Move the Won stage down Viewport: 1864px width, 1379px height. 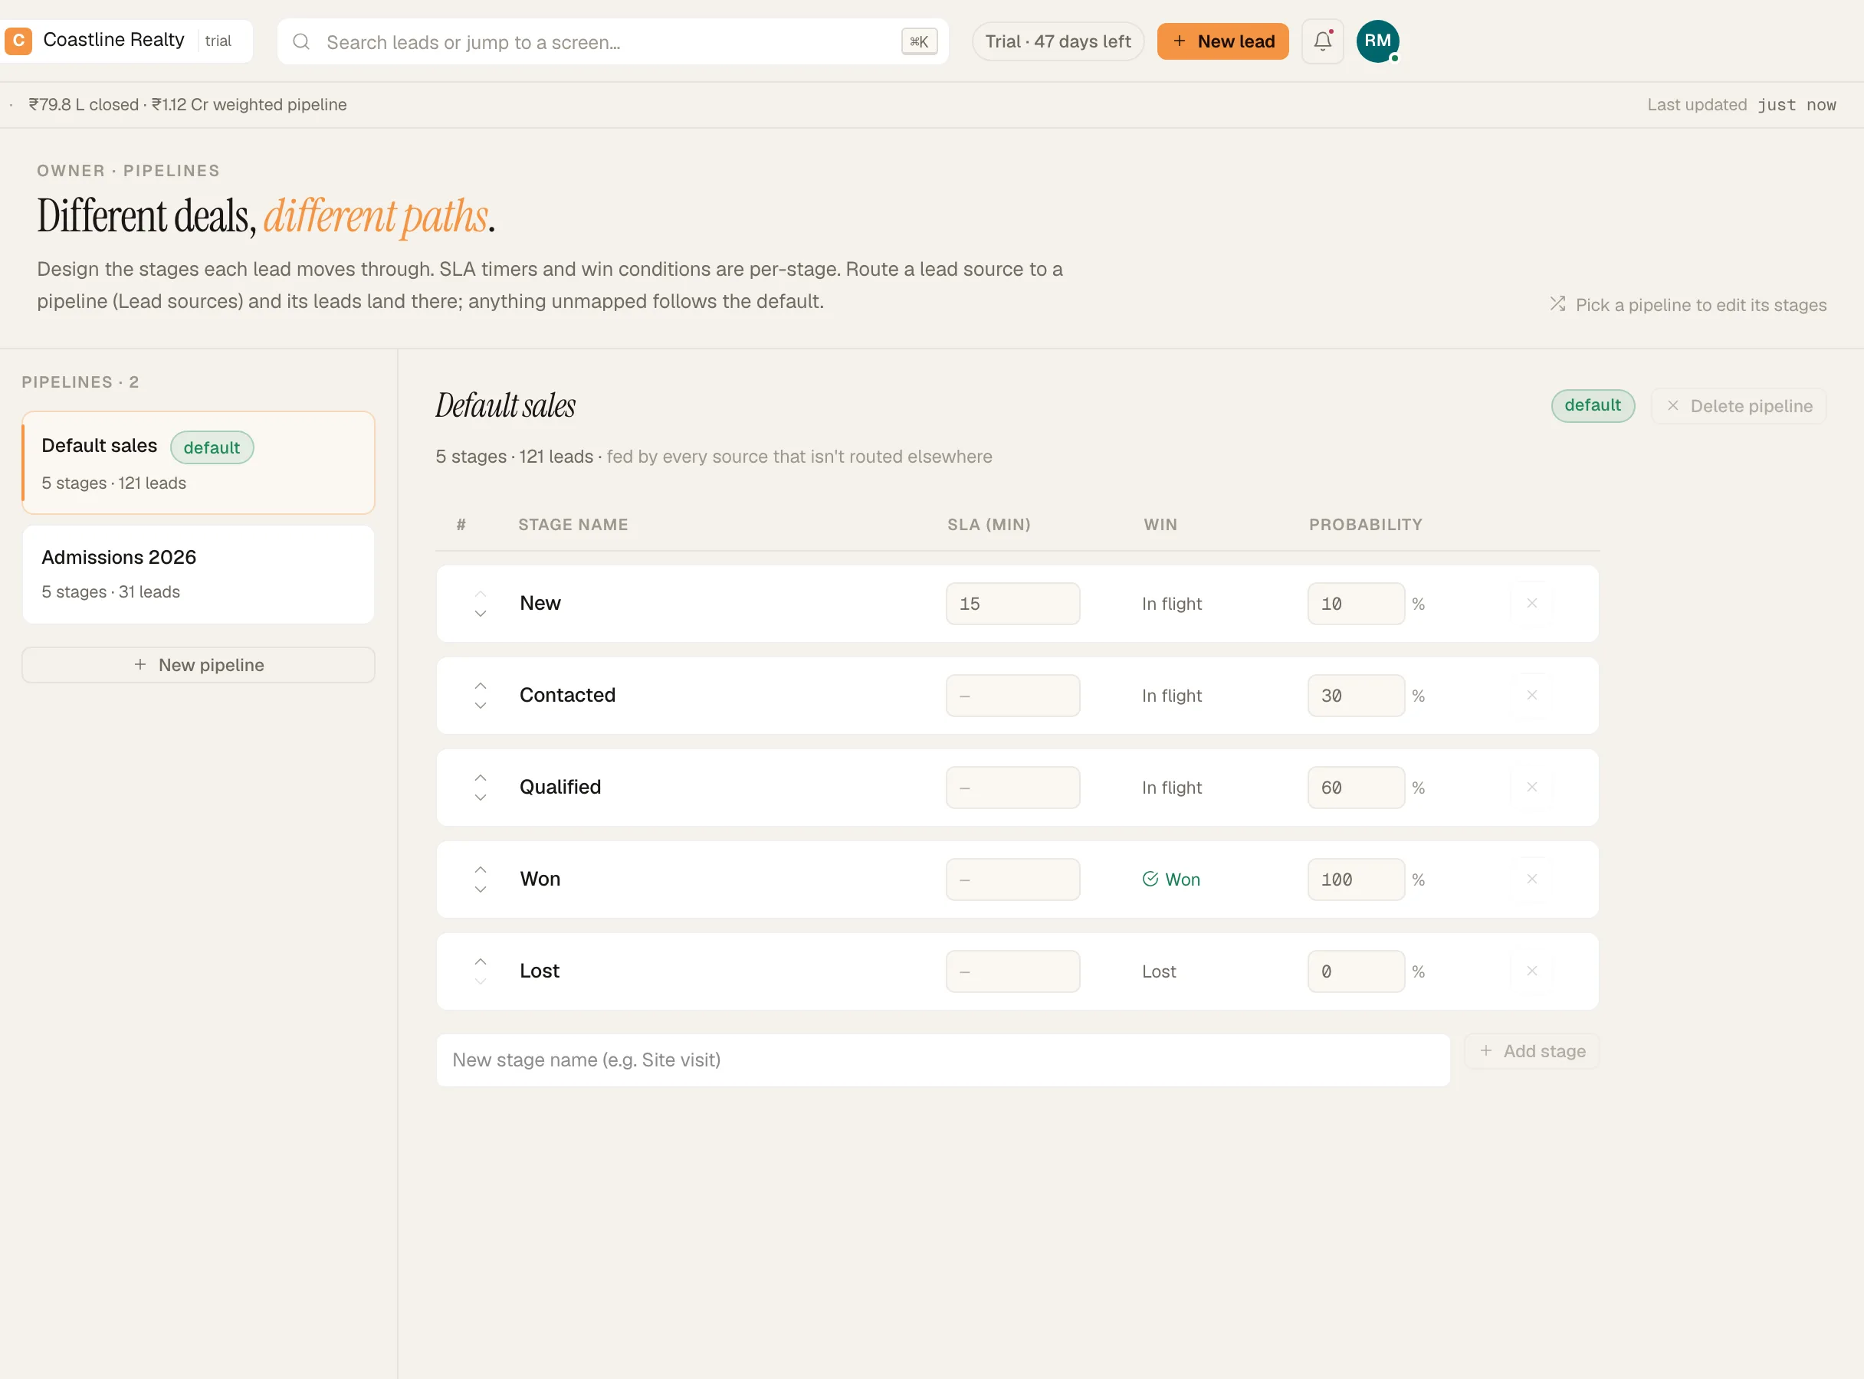click(481, 889)
